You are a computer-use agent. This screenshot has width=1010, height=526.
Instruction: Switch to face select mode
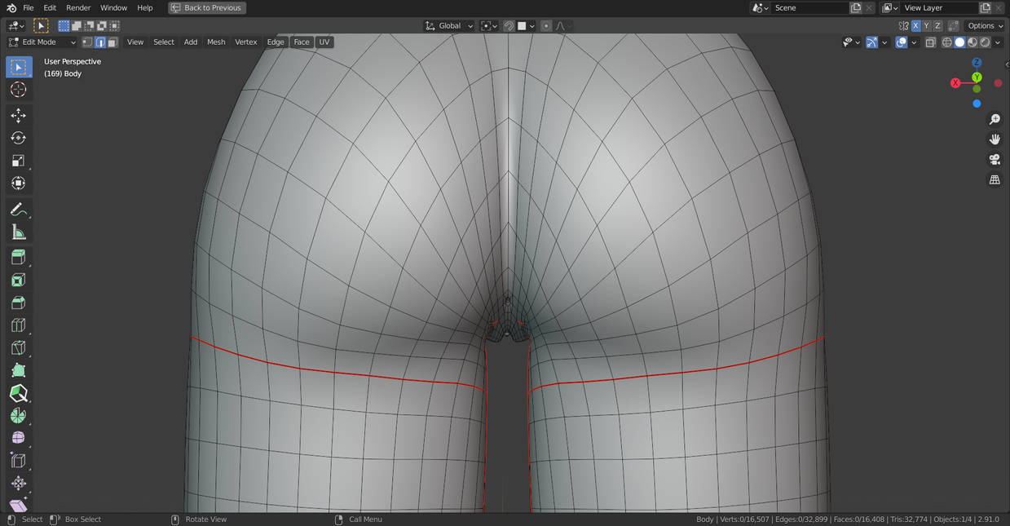(112, 42)
